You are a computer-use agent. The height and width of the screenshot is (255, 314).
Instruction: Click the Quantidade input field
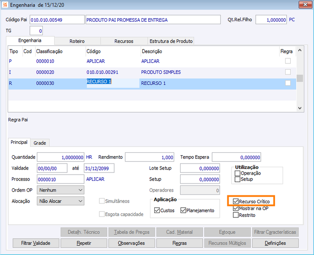[61, 157]
